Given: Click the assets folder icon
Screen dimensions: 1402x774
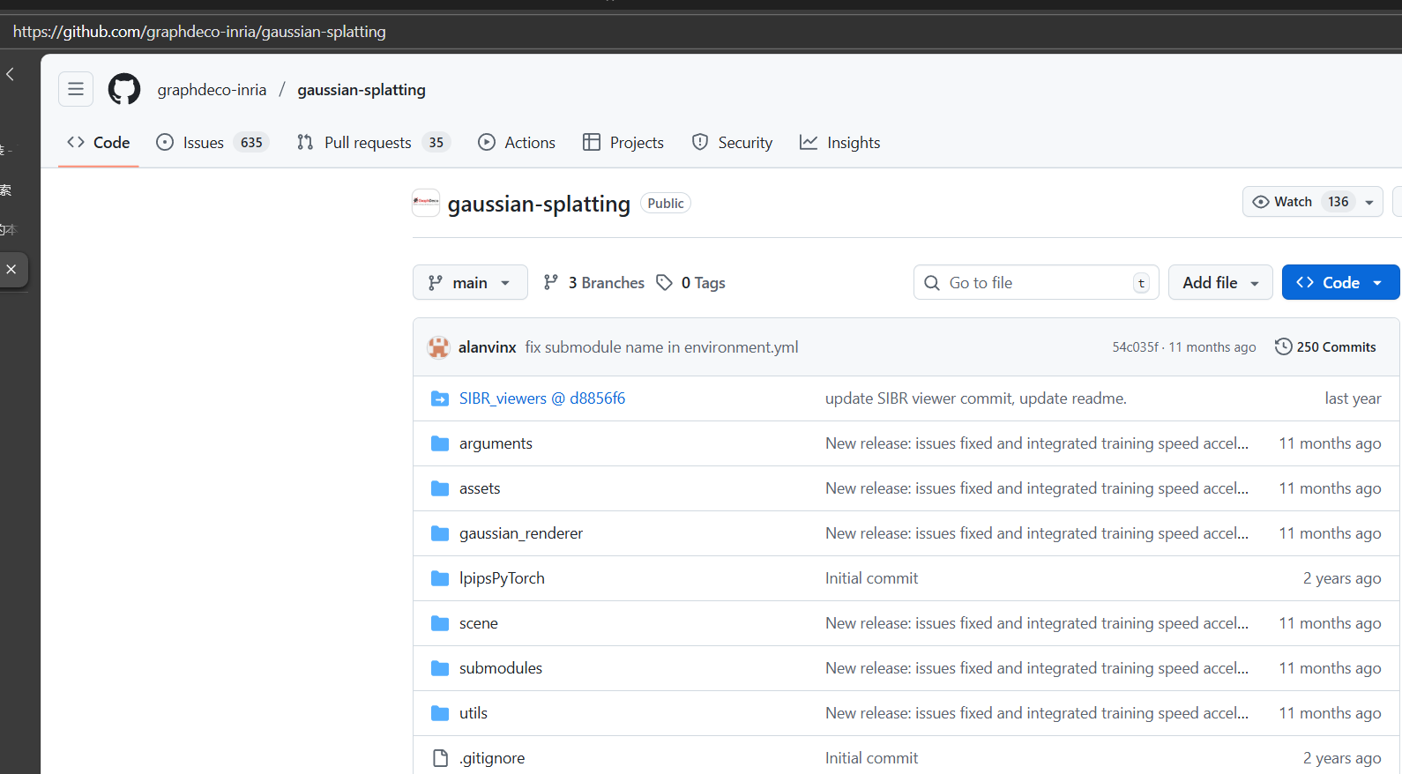Looking at the screenshot, I should (440, 488).
